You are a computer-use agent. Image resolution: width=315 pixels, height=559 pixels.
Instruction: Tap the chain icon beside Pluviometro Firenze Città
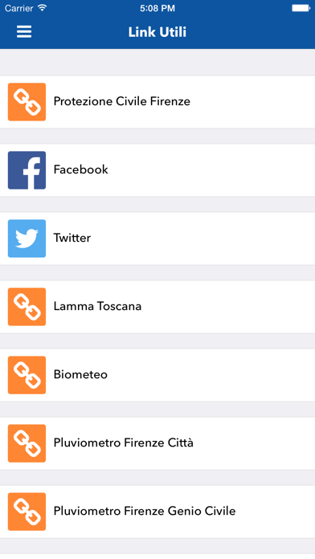click(27, 443)
